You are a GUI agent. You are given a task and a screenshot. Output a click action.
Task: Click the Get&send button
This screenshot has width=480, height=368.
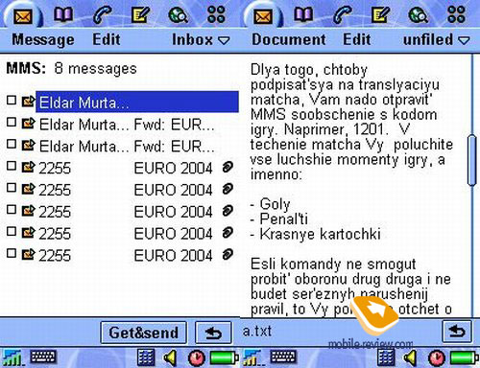click(144, 333)
